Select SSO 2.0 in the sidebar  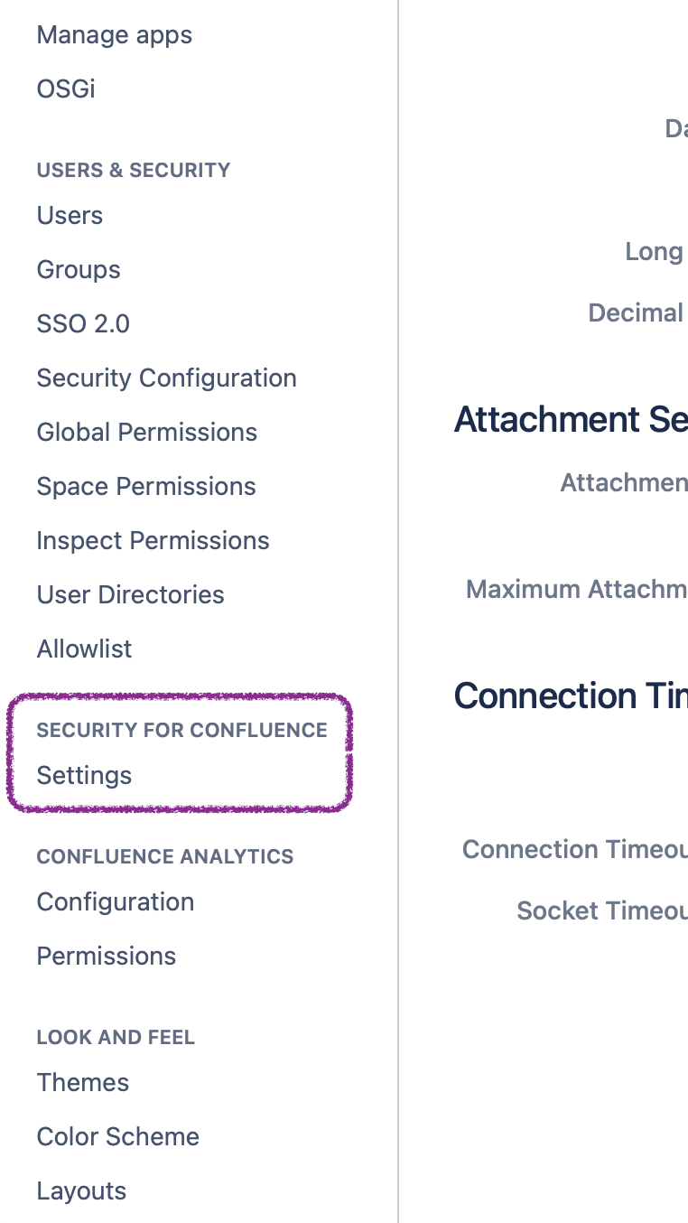point(83,324)
